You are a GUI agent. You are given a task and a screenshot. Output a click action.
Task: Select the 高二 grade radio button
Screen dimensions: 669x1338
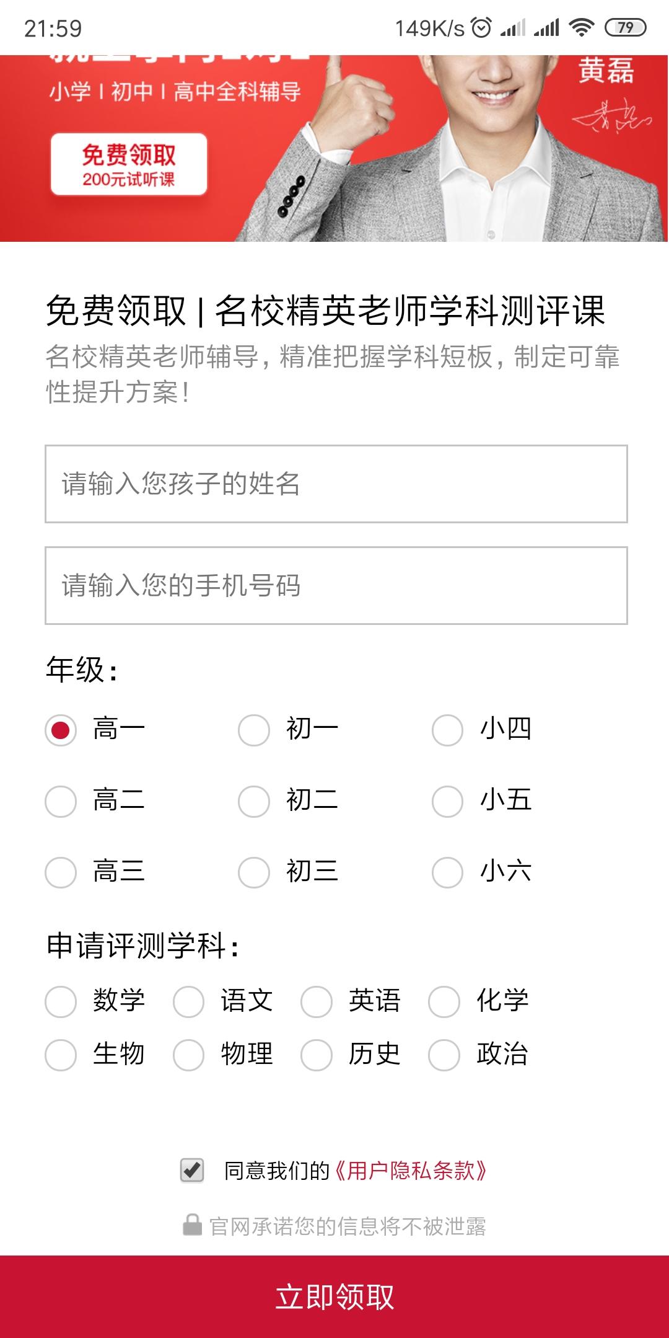pyautogui.click(x=61, y=801)
